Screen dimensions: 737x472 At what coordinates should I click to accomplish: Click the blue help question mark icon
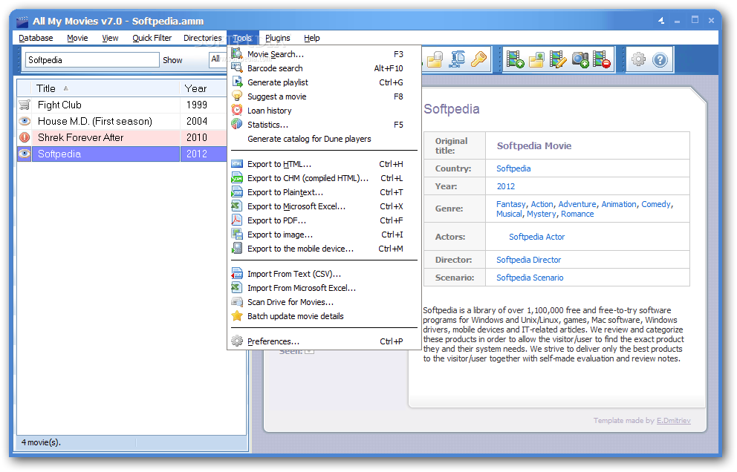point(660,59)
